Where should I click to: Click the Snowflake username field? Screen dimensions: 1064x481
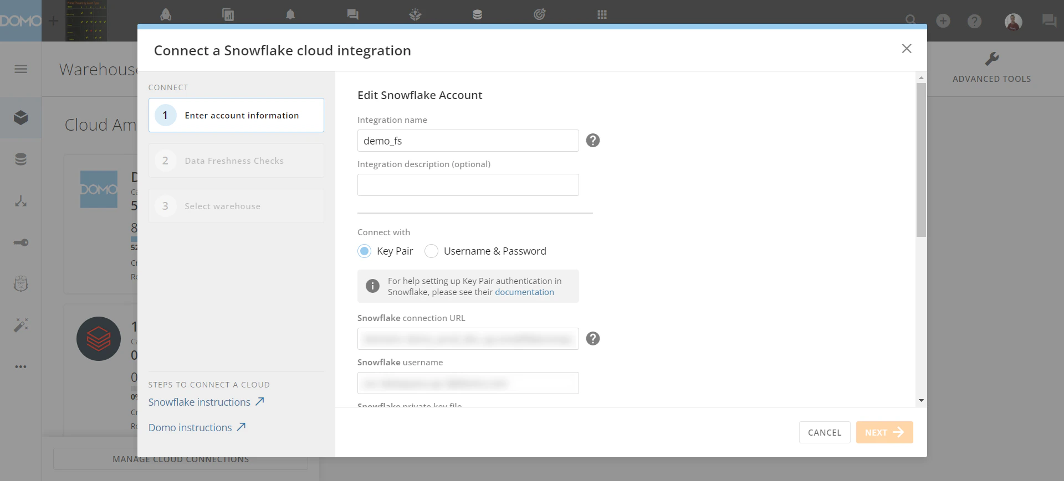pos(468,383)
